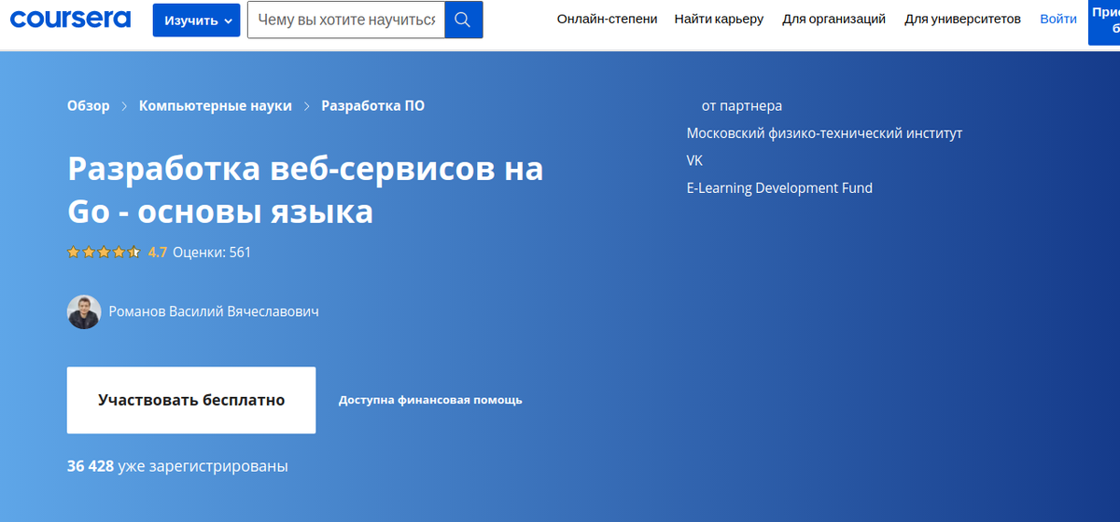Click the Московский физико-технический институт partner

[824, 133]
